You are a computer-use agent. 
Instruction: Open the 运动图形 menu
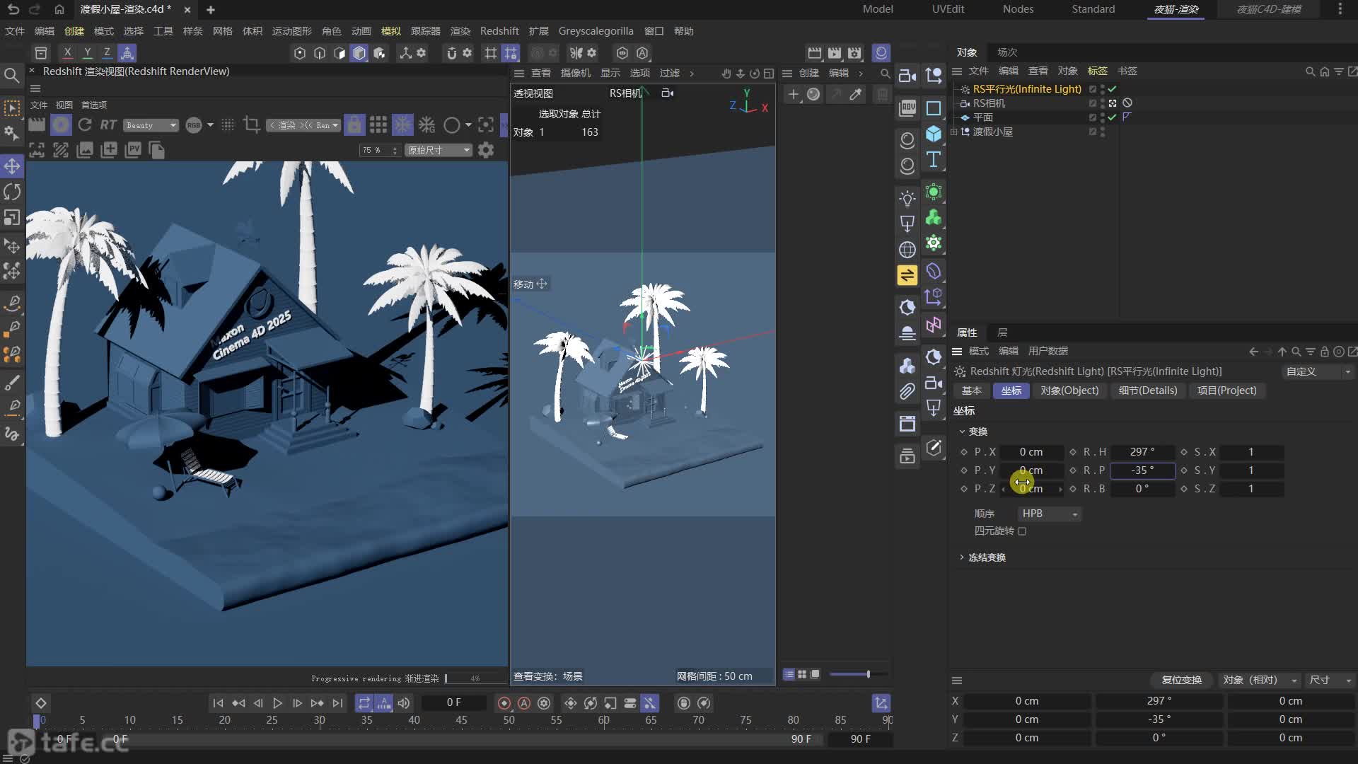(x=291, y=31)
